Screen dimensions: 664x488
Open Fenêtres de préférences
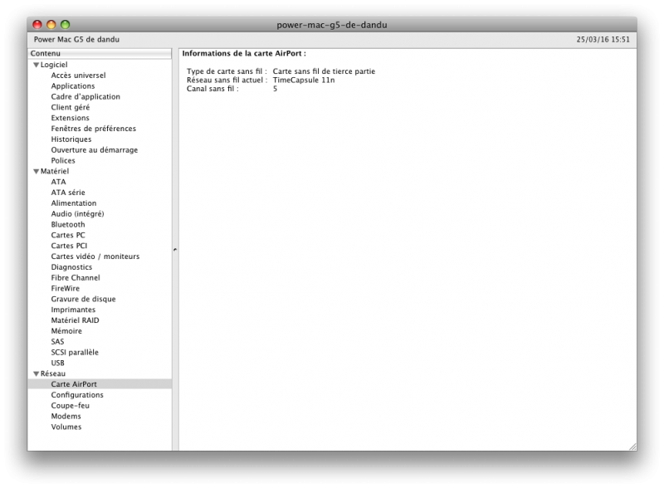[x=94, y=129]
